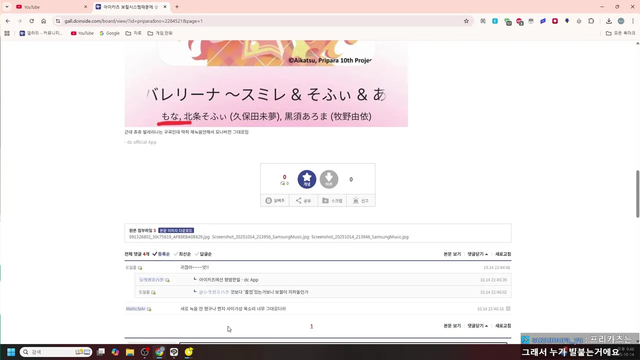The image size is (640, 360).
Task: Open 게임,만화 bookmark folder
Action: pos(160,33)
